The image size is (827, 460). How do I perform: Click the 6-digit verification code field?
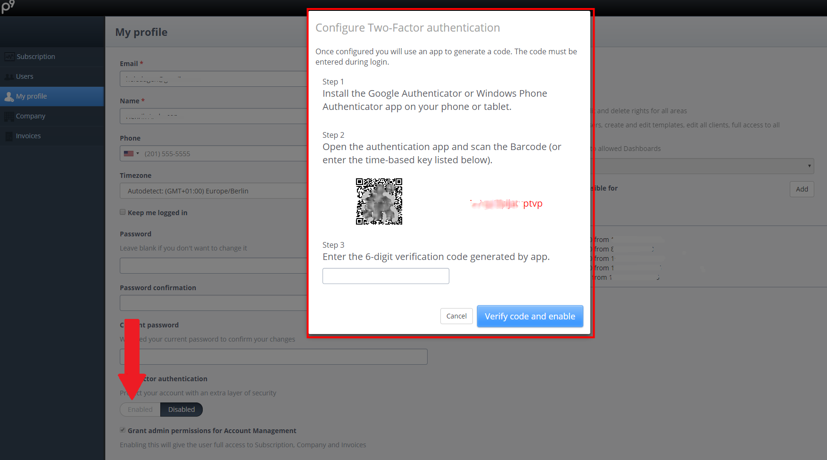pos(385,276)
